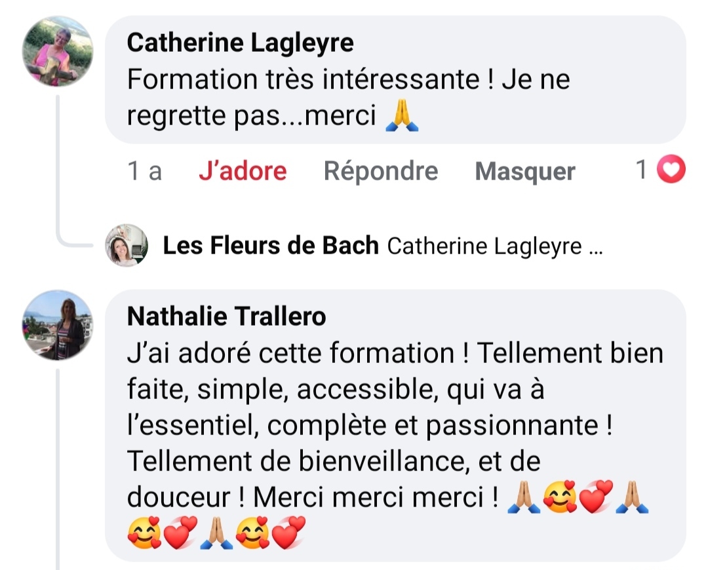Click the first smiling hearts face emoji in Nathalie's comment
The height and width of the screenshot is (570, 708).
[559, 498]
